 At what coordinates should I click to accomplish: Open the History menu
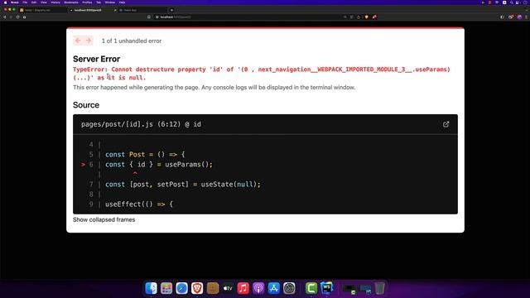pos(55,2)
